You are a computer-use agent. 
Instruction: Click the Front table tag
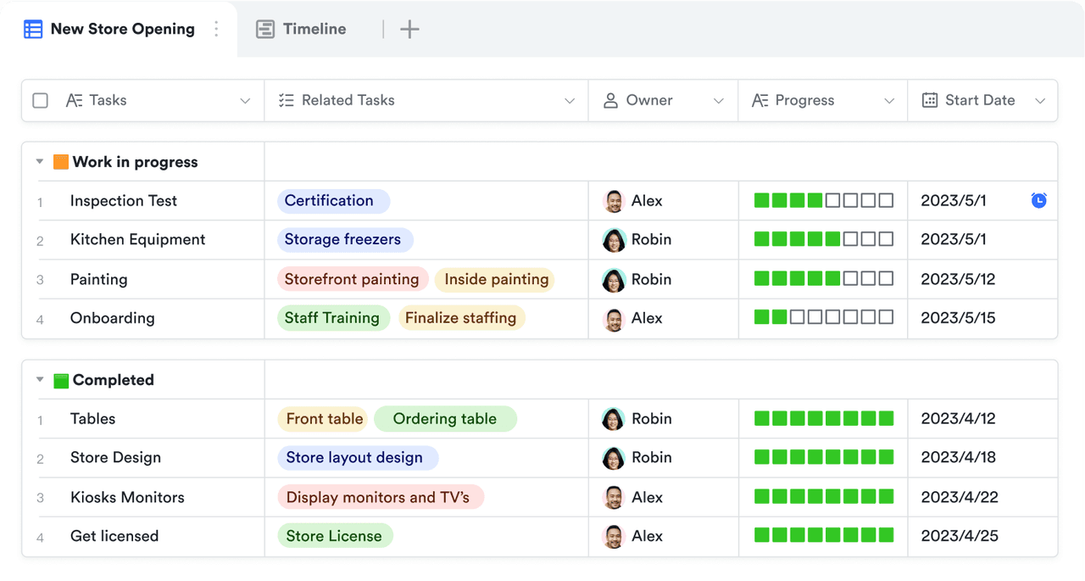(x=323, y=419)
